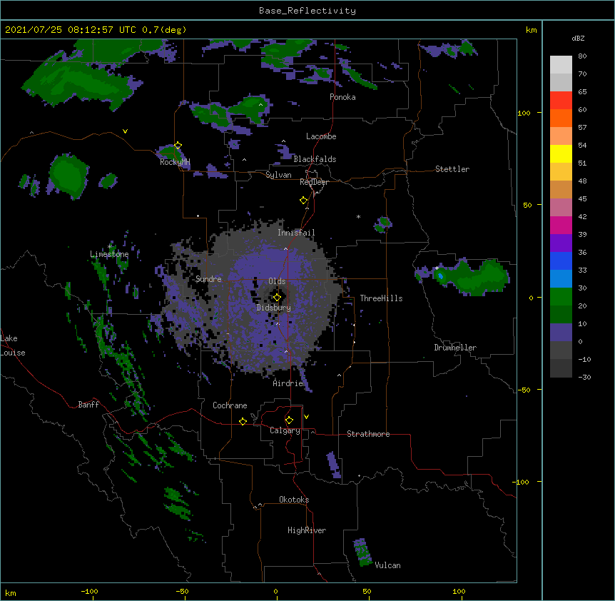
Task: Click the Airdrie label
Action: pos(288,383)
